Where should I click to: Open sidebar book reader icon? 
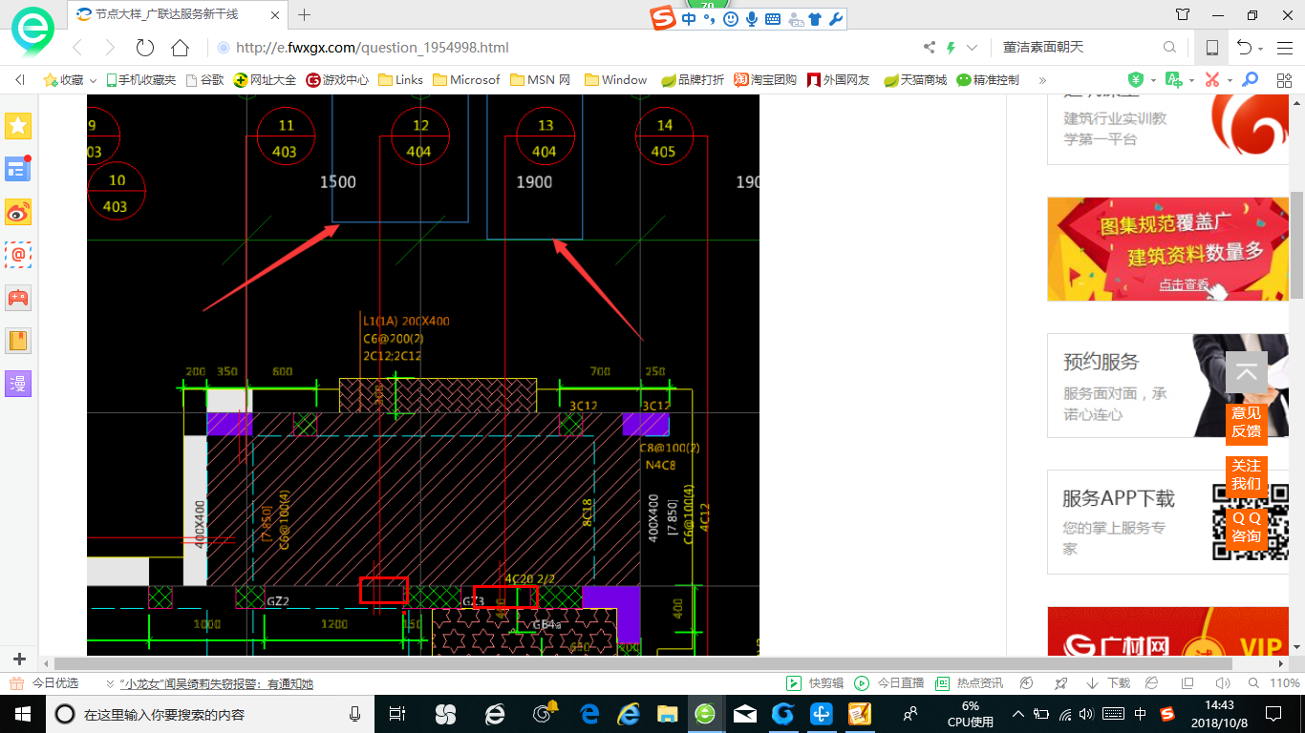(18, 341)
